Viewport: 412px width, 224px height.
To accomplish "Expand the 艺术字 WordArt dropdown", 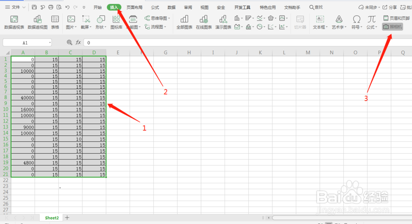I will [346, 27].
